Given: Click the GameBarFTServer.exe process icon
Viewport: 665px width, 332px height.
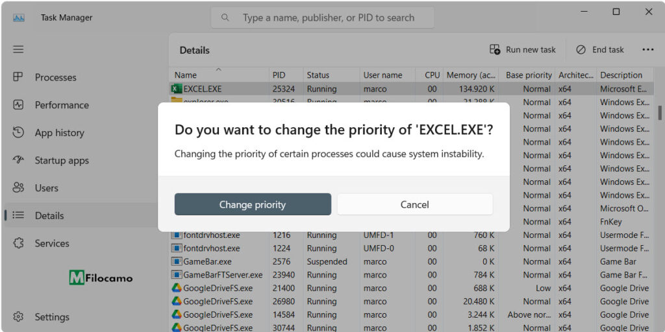Looking at the screenshot, I should [177, 275].
